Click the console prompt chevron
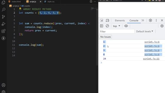 (101, 63)
